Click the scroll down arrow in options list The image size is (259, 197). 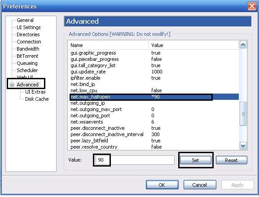243,146
